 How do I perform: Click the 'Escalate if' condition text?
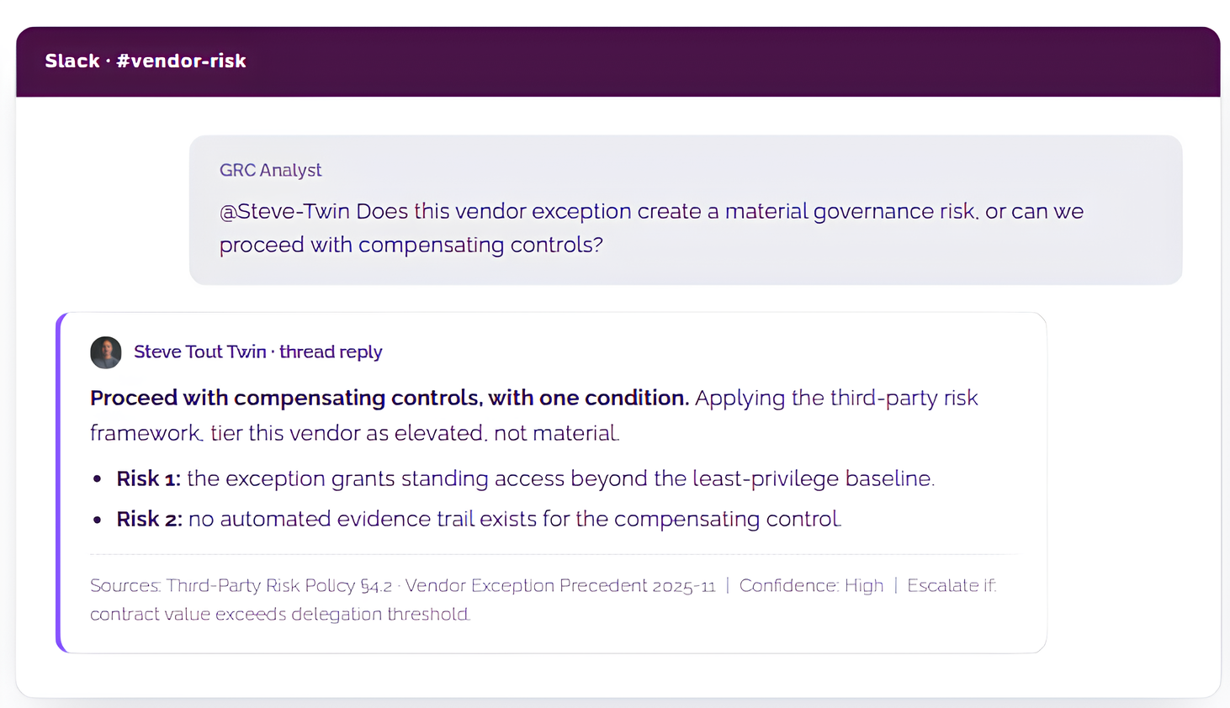[952, 585]
